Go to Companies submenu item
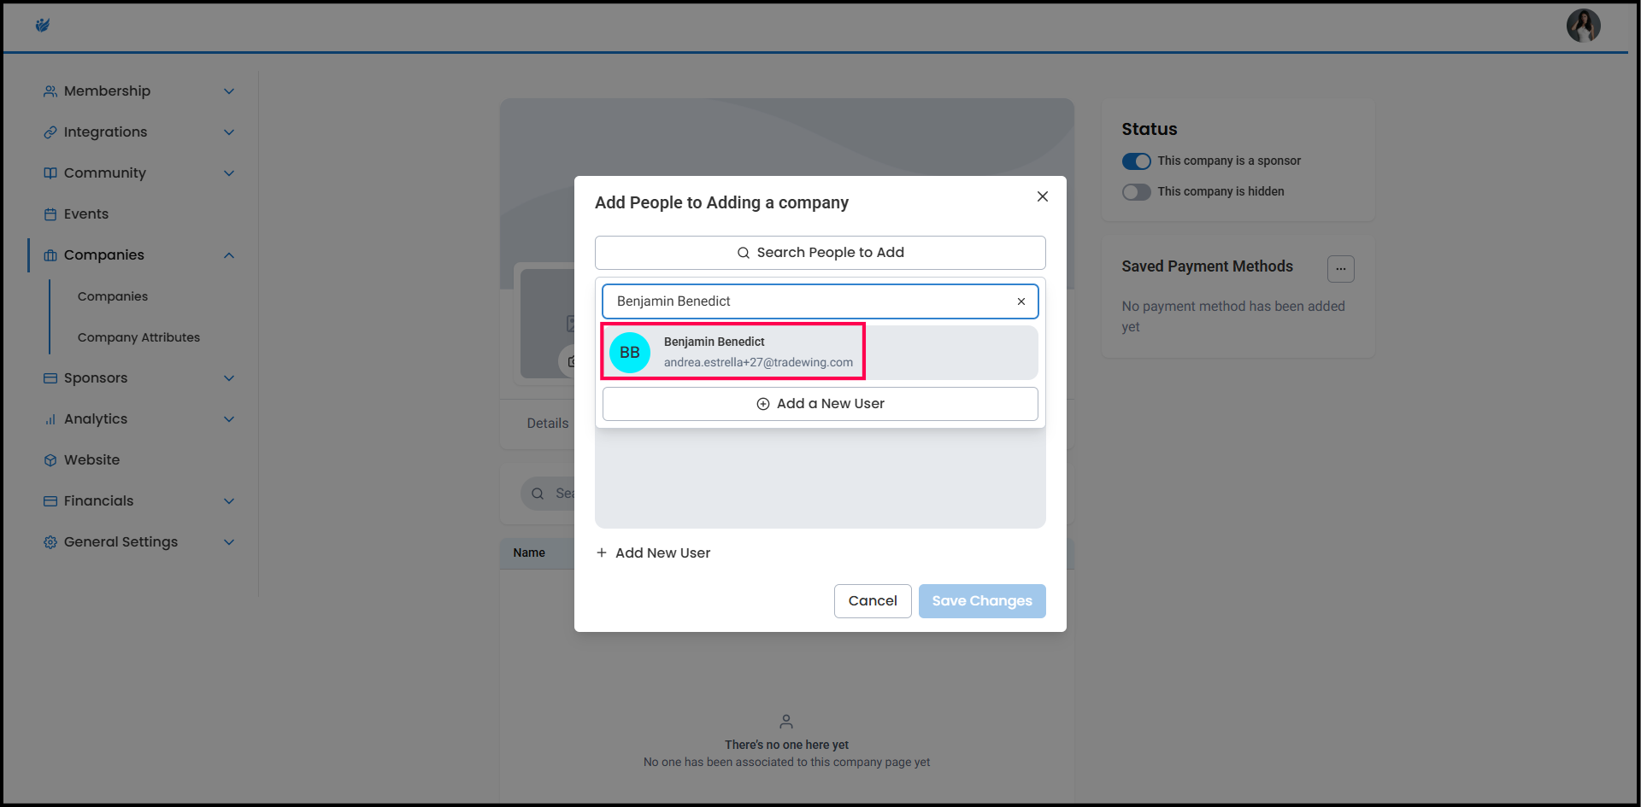This screenshot has height=807, width=1641. coord(113,296)
